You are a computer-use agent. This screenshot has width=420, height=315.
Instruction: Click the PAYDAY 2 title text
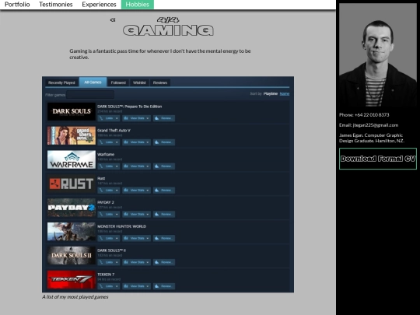[x=106, y=202]
